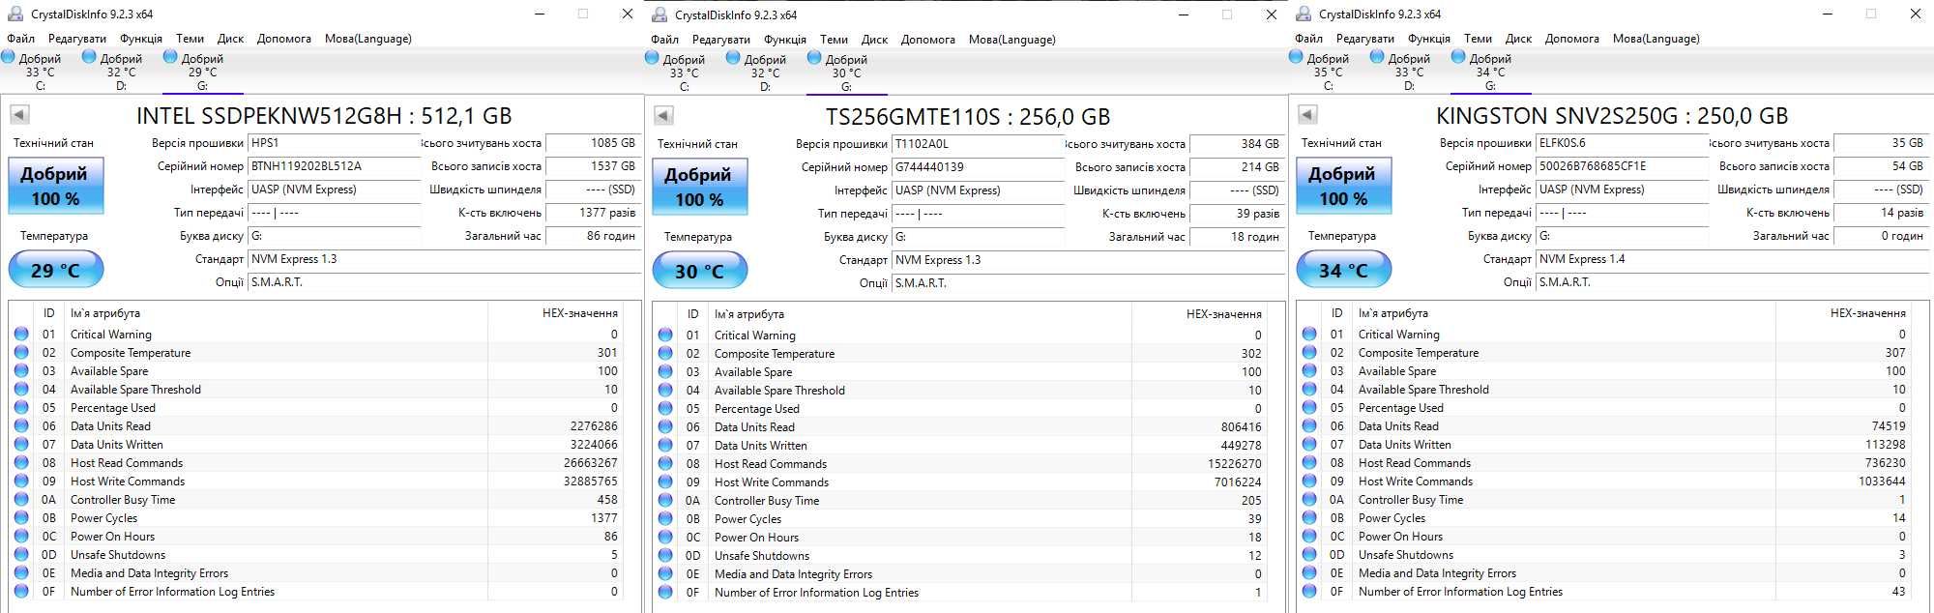Open Диск menu in Kingston window
This screenshot has width=1934, height=613.
pos(1518,39)
